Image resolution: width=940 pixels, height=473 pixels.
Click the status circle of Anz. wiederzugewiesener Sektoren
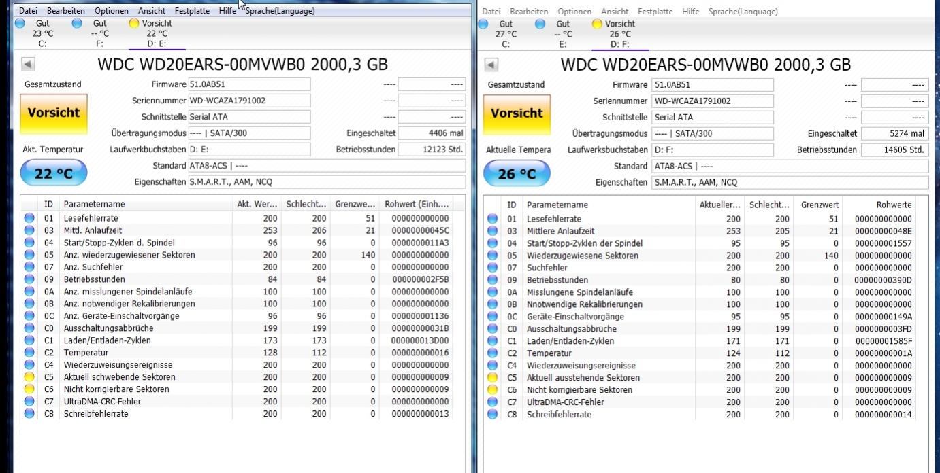point(29,255)
